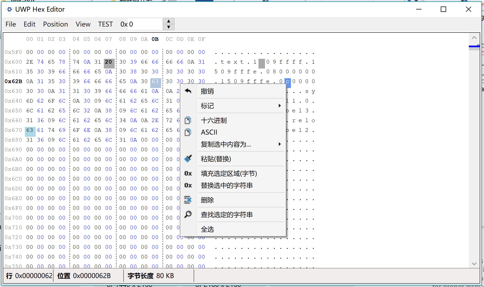
Task: Choose 替换选中的字符串 entry
Action: [233, 185]
